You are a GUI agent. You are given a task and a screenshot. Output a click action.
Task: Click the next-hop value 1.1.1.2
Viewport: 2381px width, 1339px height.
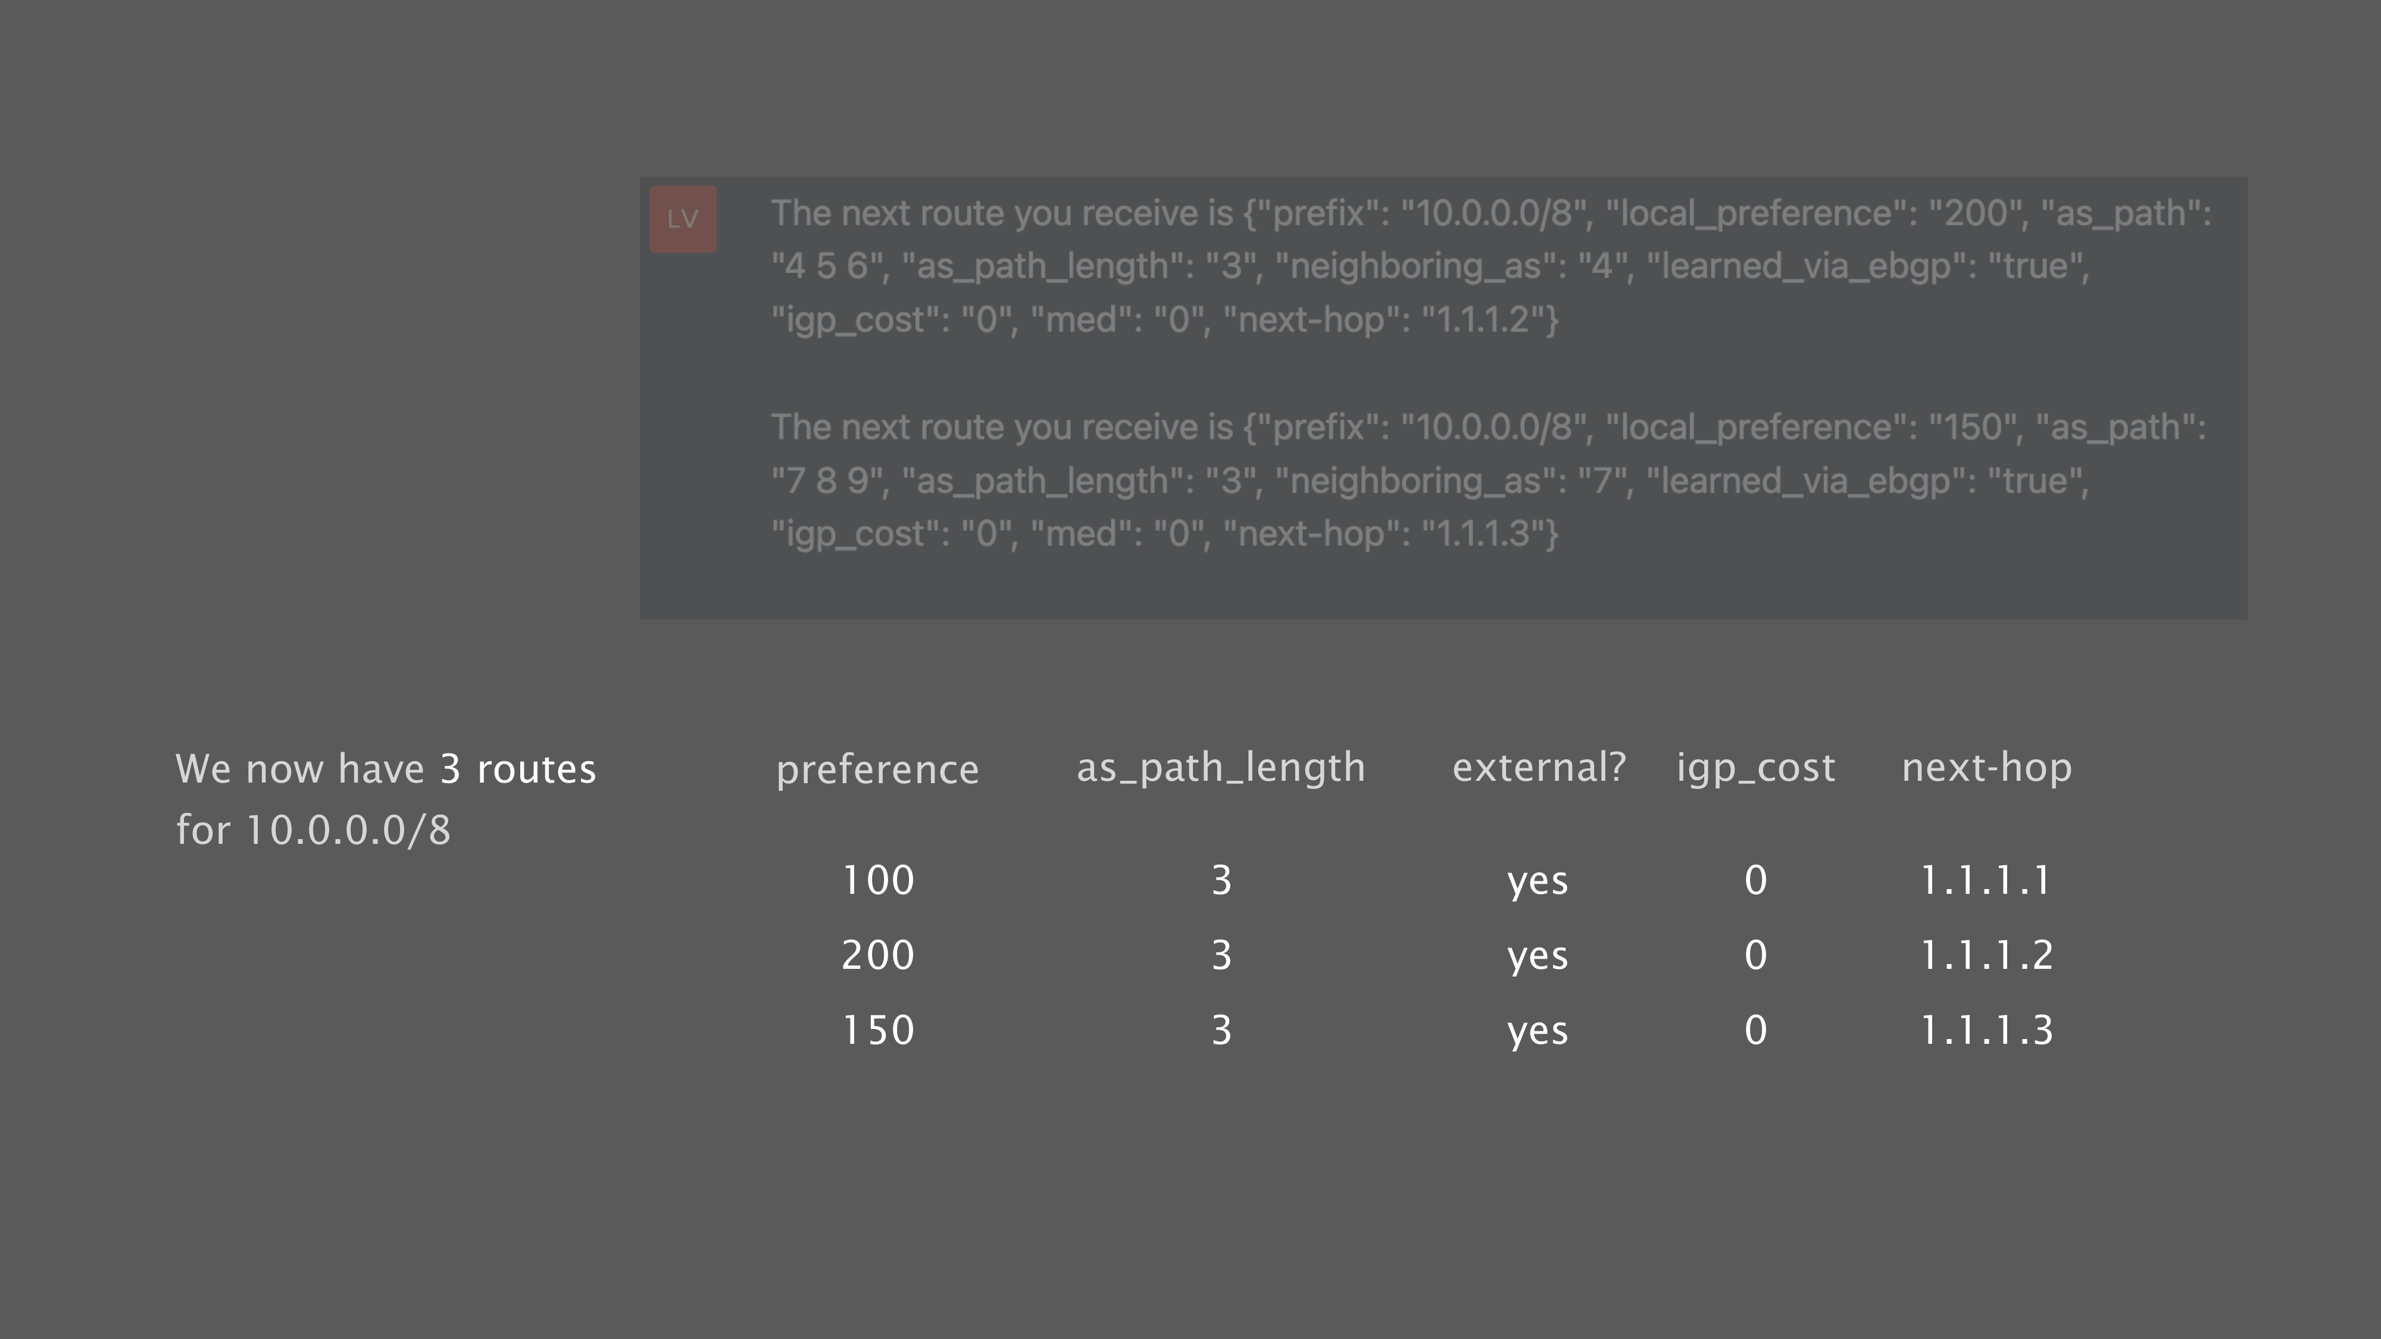click(1985, 955)
